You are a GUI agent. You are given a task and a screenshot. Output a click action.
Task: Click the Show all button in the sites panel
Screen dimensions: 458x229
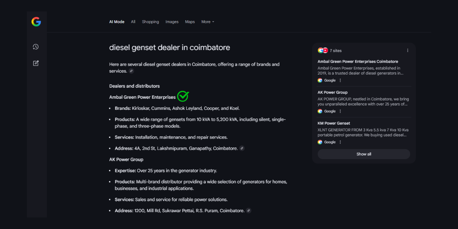(364, 154)
